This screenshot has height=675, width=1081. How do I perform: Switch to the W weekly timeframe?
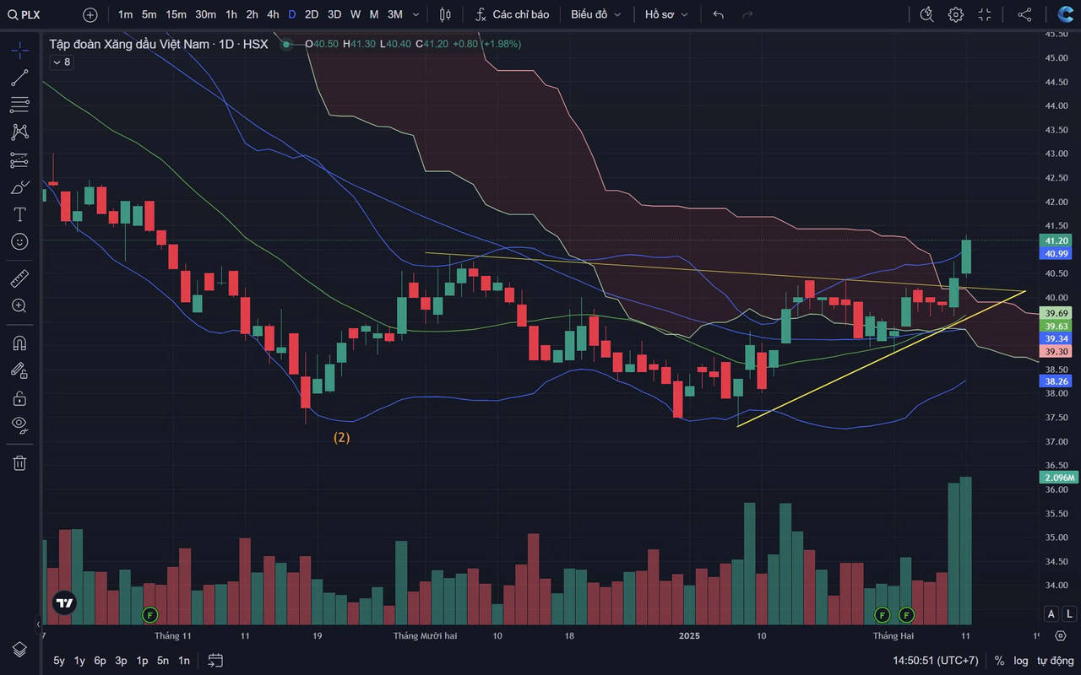coord(355,14)
